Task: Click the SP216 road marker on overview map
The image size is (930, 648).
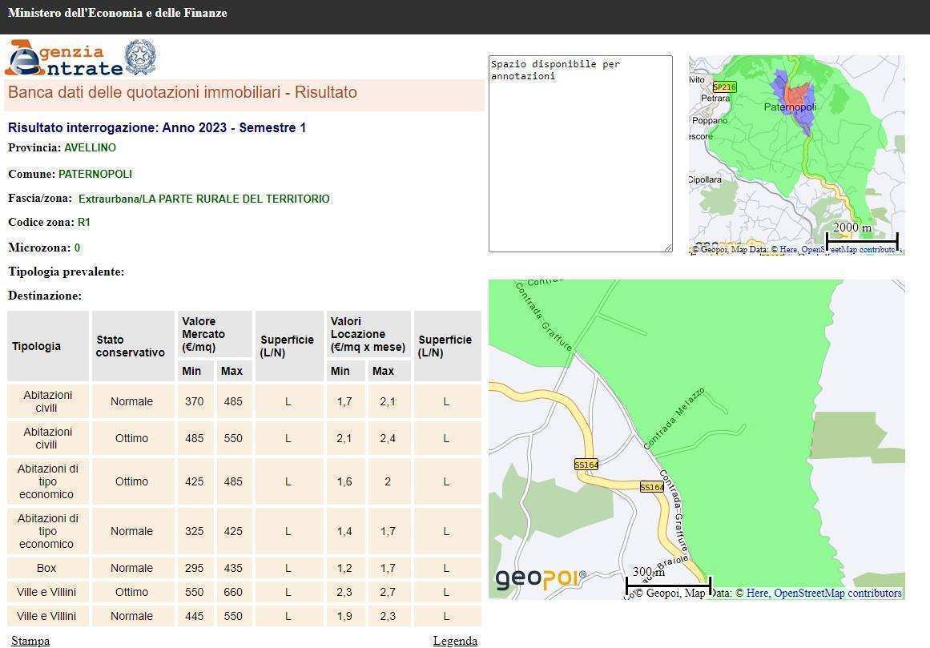Action: [x=723, y=87]
